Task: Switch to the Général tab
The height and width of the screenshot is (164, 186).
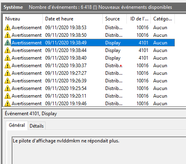Action: tap(17, 125)
